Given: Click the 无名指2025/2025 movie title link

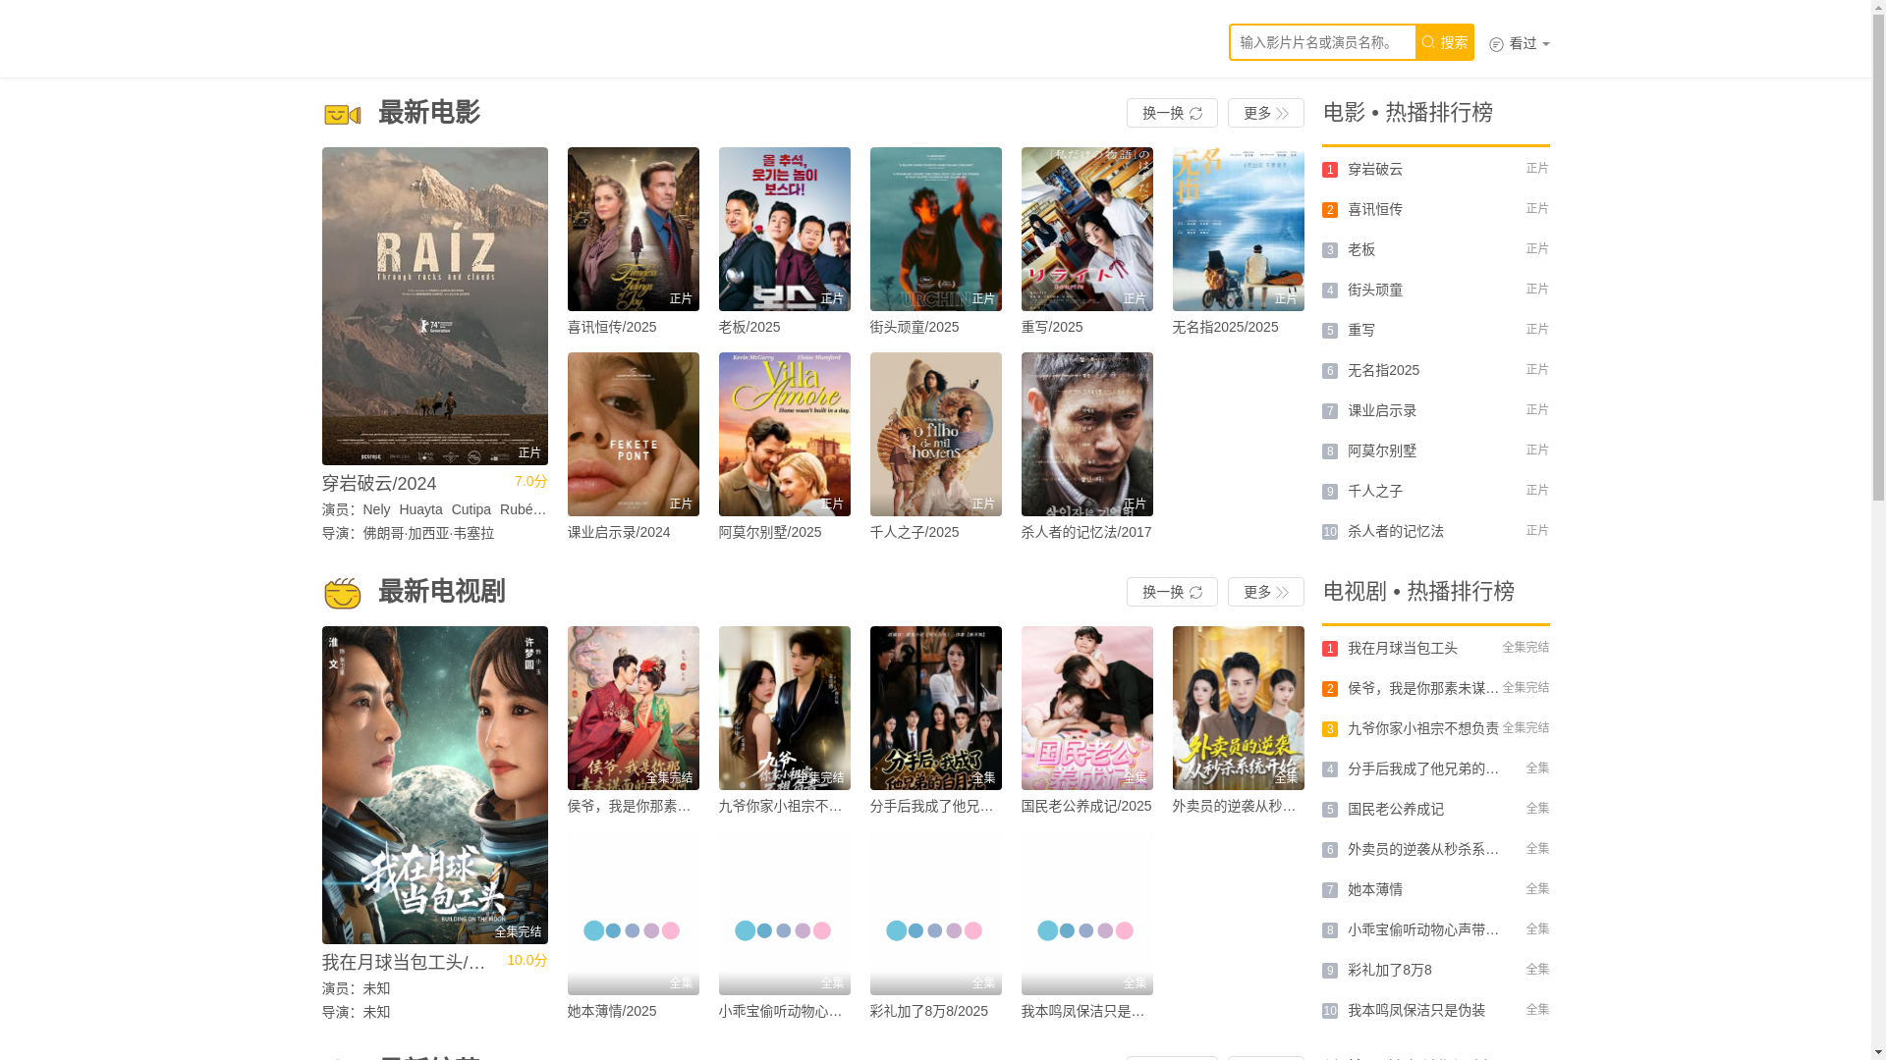Looking at the screenshot, I should coord(1225,327).
